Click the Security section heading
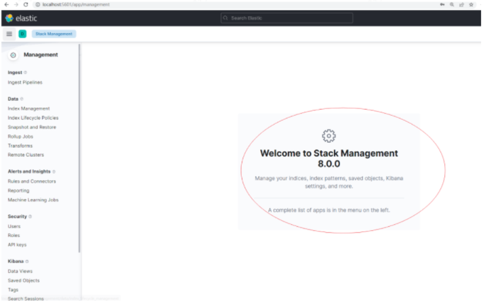 click(x=17, y=217)
